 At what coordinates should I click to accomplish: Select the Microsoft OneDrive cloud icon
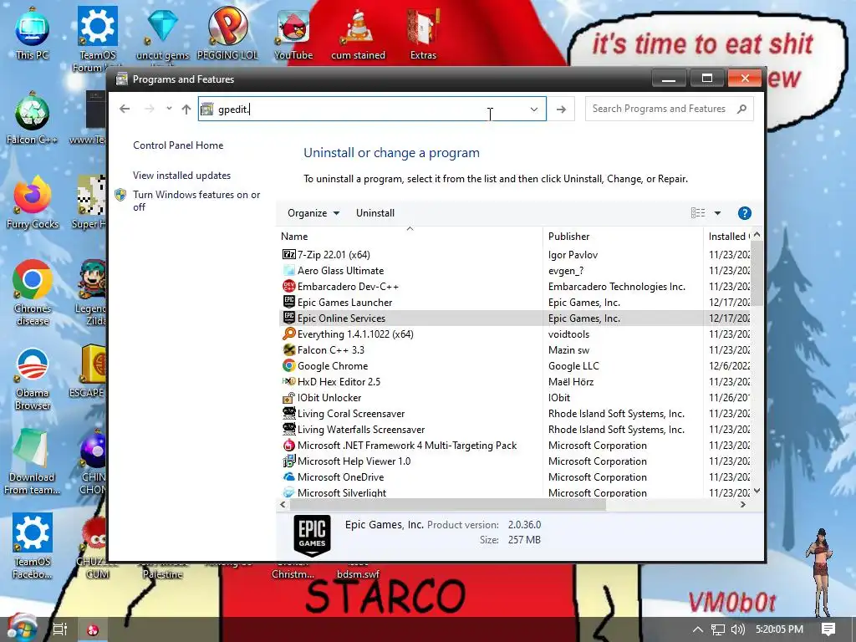pos(288,476)
